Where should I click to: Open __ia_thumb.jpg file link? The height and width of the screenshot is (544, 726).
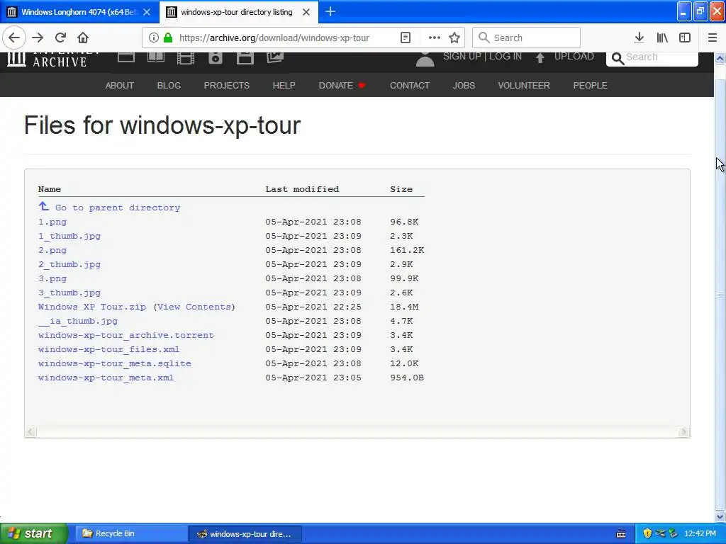78,321
